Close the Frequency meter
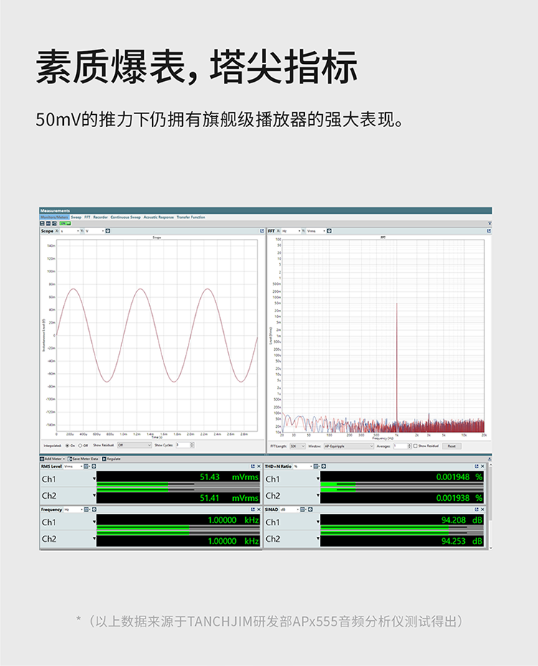The width and height of the screenshot is (538, 666). [258, 510]
